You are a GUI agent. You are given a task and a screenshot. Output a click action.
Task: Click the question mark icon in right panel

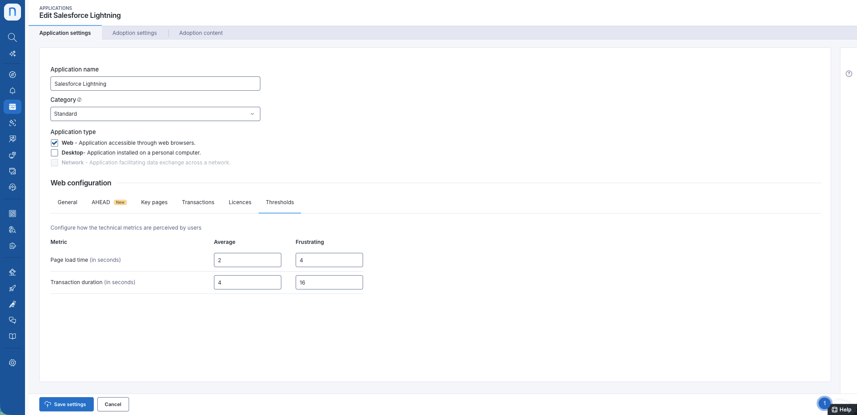pyautogui.click(x=849, y=74)
